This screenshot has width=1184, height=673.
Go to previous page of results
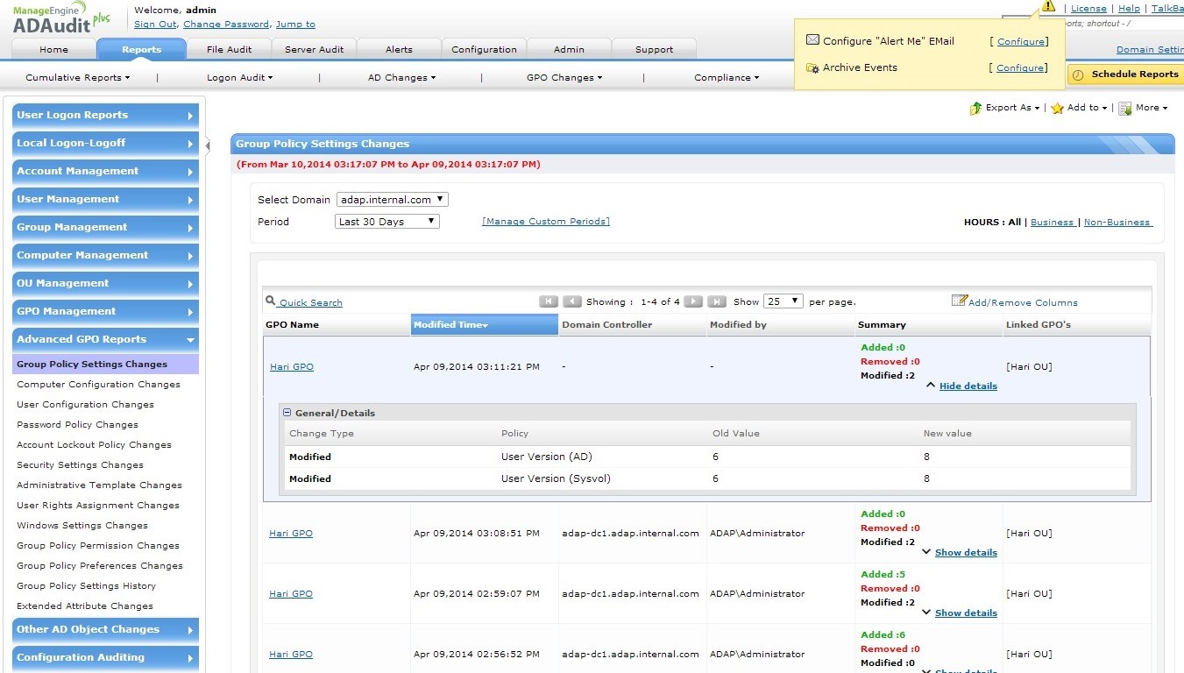pyautogui.click(x=572, y=301)
